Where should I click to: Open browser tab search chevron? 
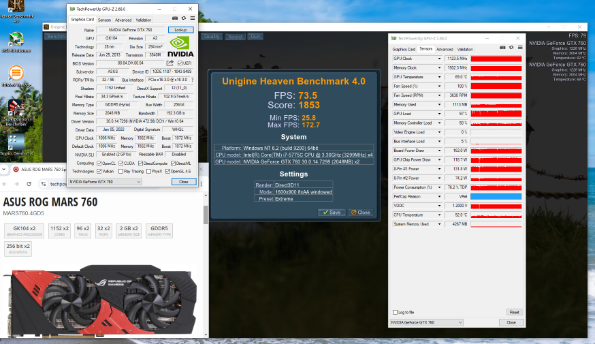[x=4, y=170]
